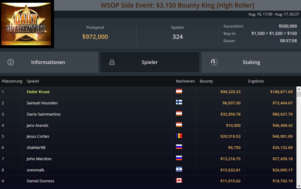
Task: Sort by the Ergebnis column header
Action: click(x=256, y=81)
